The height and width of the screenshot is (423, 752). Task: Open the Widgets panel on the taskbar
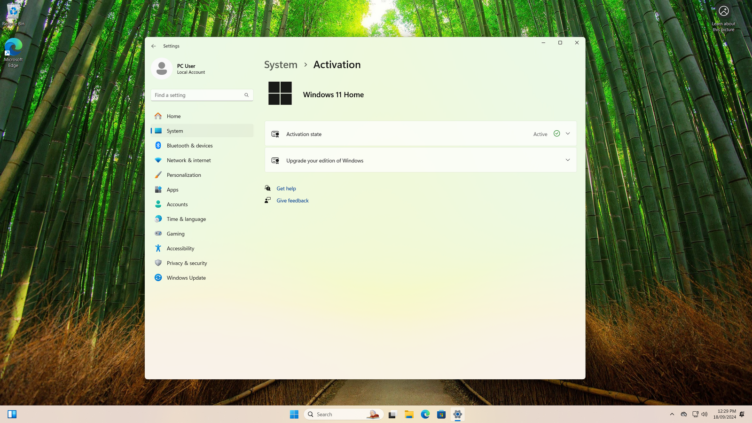pyautogui.click(x=12, y=414)
